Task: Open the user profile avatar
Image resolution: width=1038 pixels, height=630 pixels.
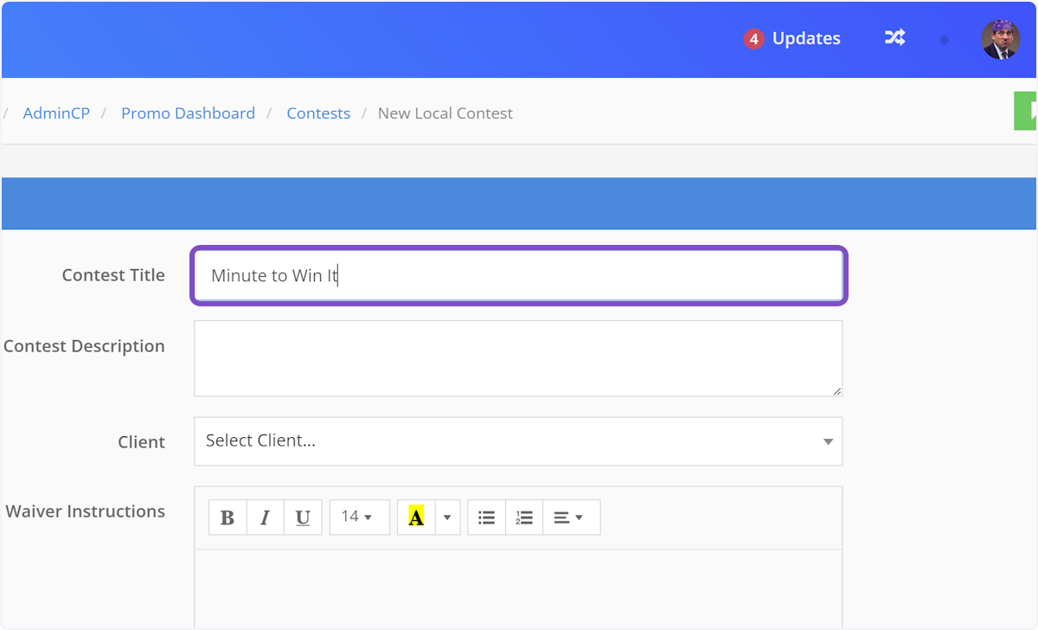Action: click(1000, 39)
